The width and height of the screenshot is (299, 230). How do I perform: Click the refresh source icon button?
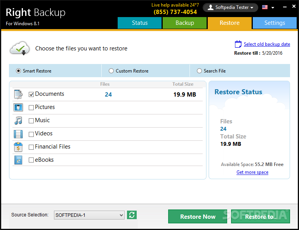pos(132,215)
